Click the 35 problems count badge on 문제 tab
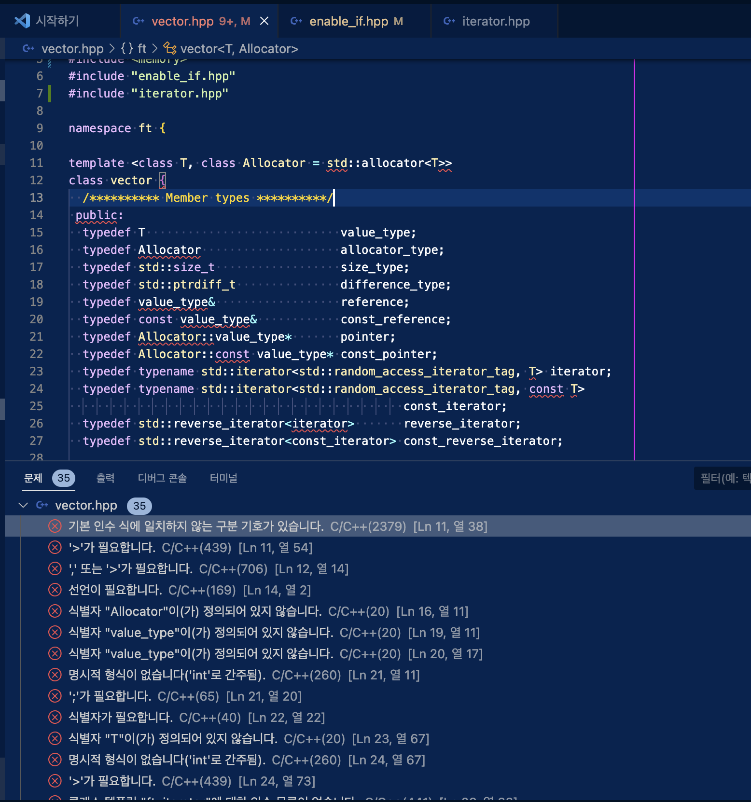Screen dimensions: 751x802 click(x=63, y=478)
